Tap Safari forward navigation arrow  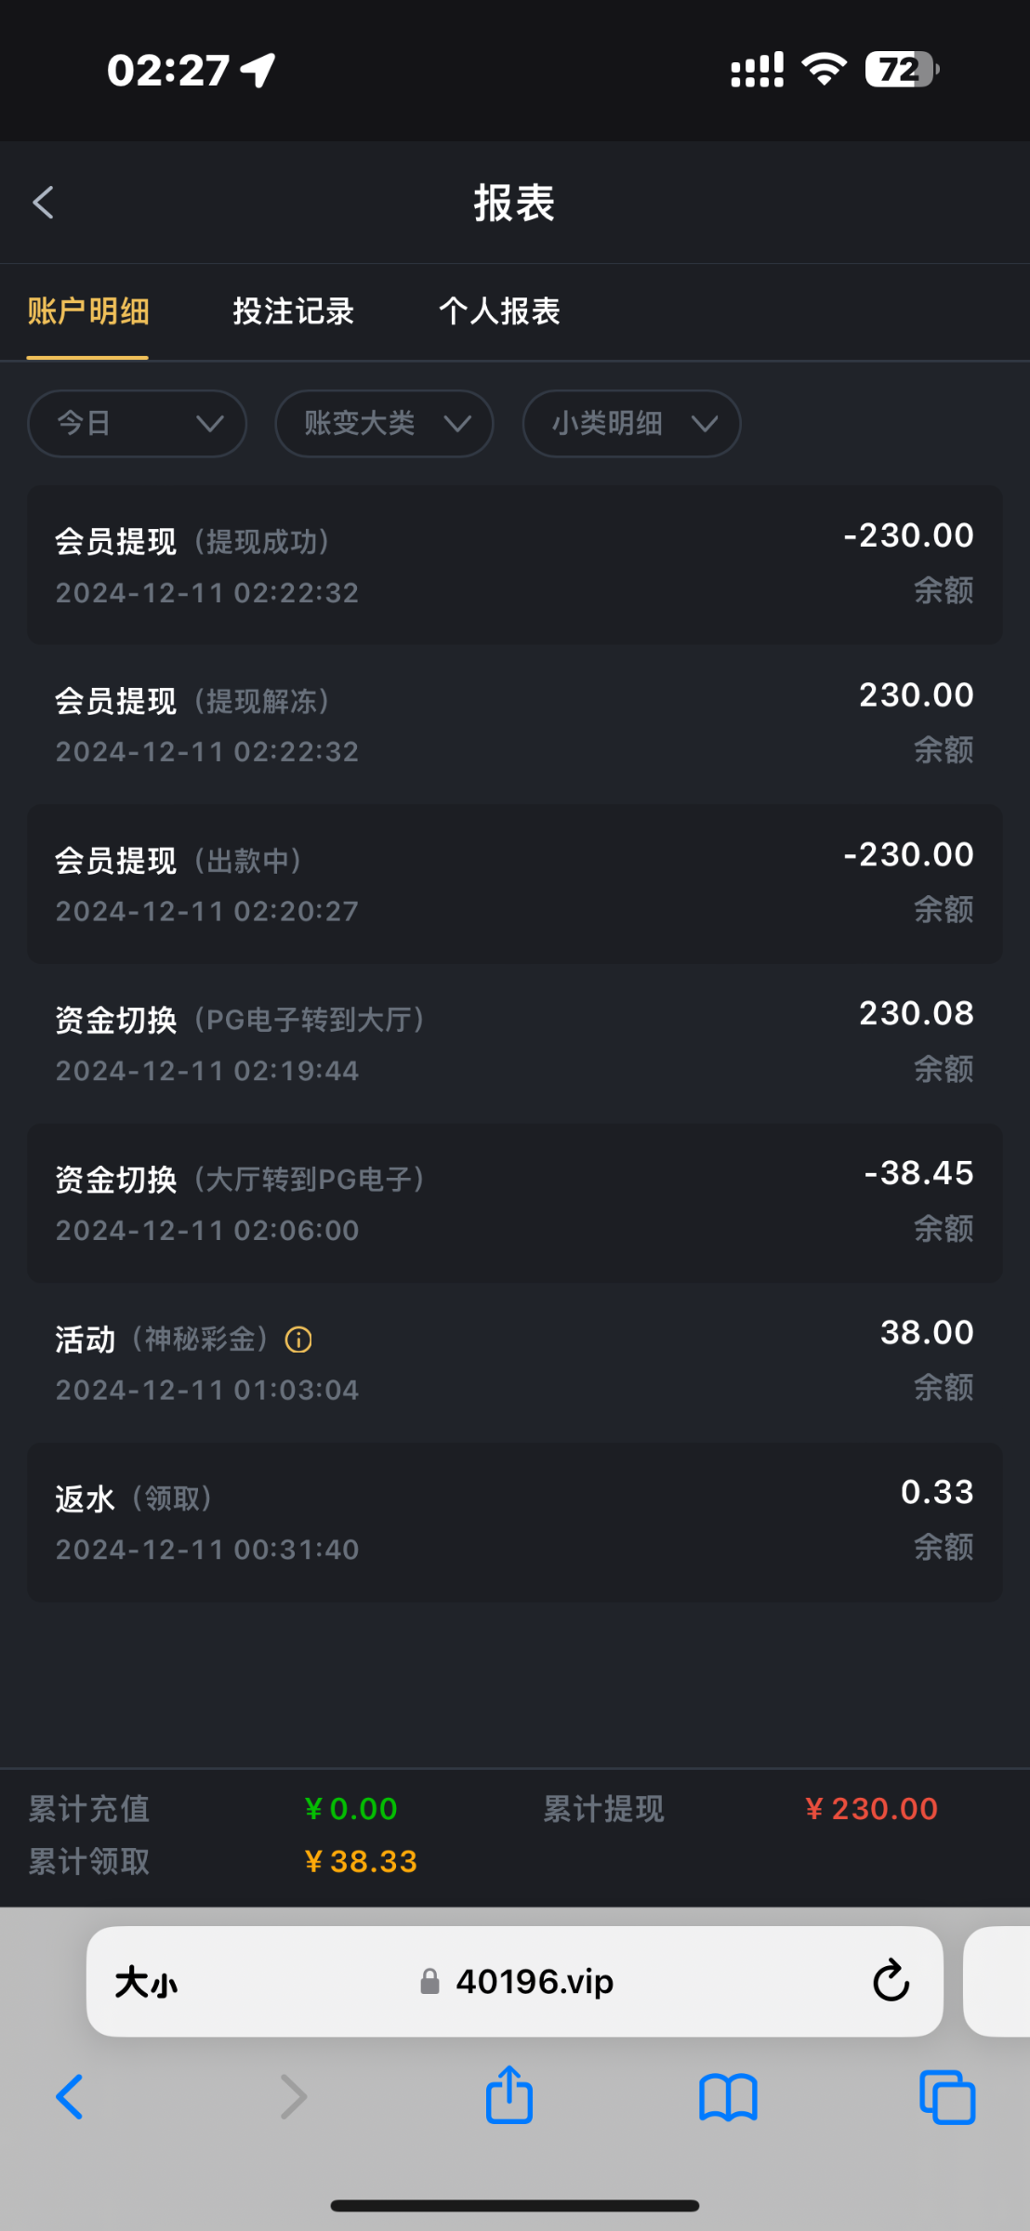tap(293, 2097)
